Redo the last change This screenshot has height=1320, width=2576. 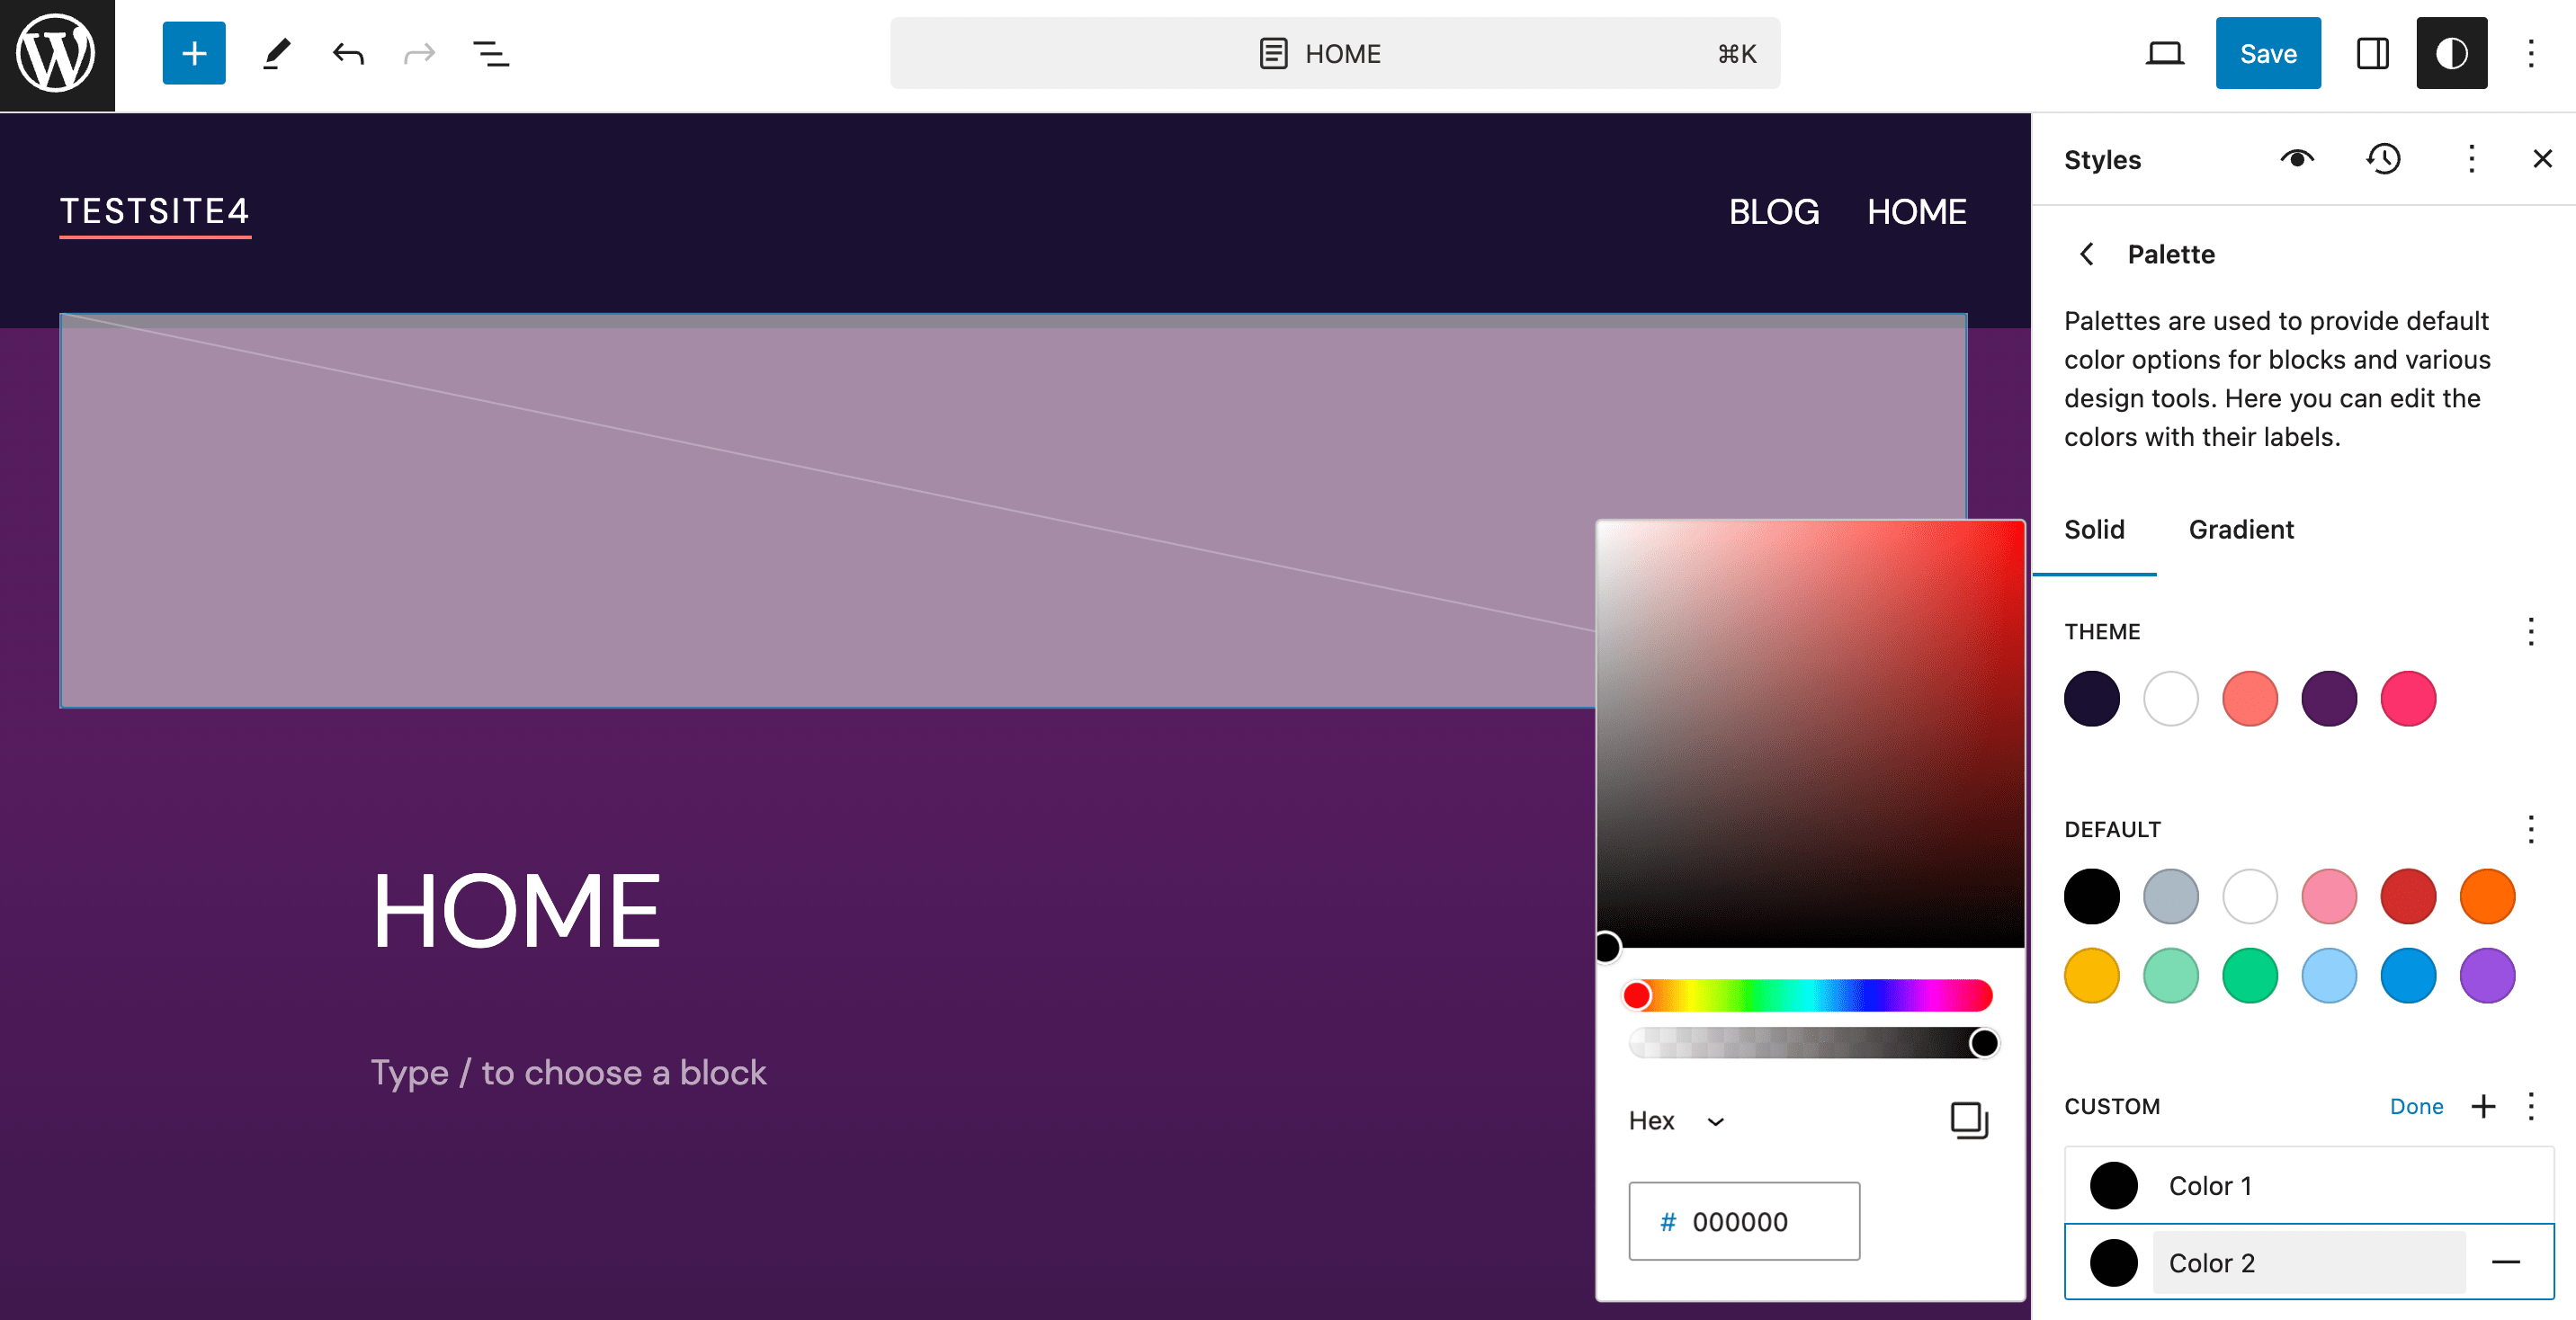tap(419, 54)
